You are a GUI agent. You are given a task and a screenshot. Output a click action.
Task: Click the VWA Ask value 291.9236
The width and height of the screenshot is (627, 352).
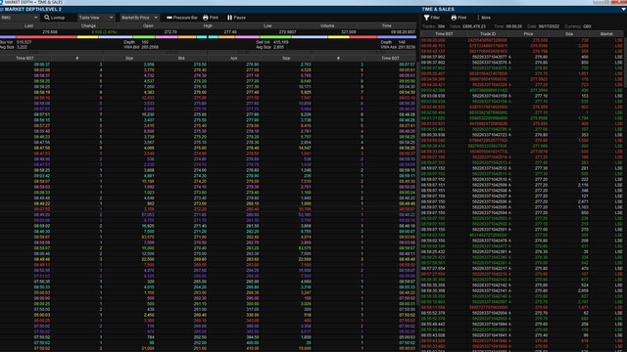pos(408,47)
